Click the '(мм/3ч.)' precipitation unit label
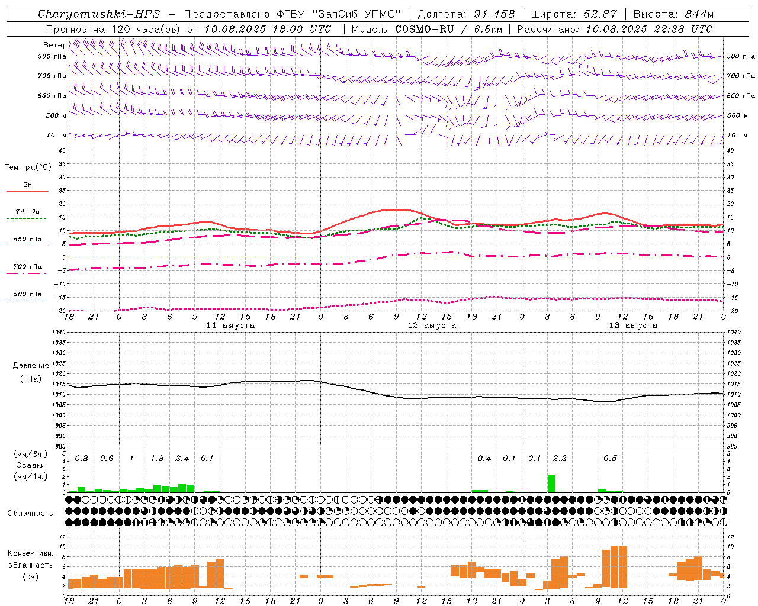 click(30, 454)
